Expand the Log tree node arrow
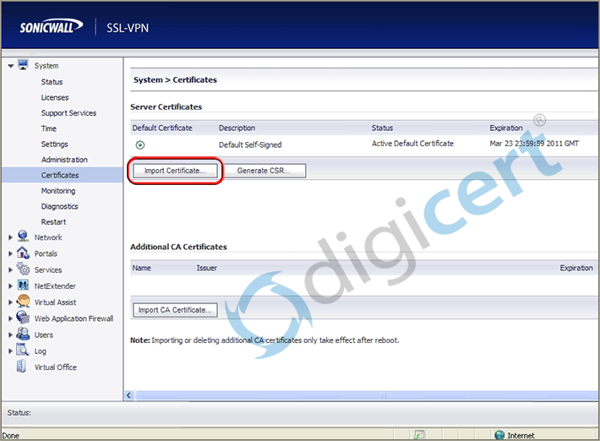This screenshot has height=441, width=600. click(x=10, y=351)
